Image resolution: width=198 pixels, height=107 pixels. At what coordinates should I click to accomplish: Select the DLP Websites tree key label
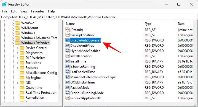click(35, 58)
